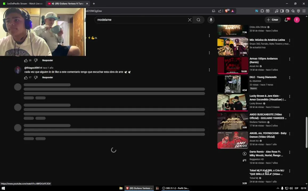This screenshot has width=308, height=191.
Task: Reply to thiagooXRK14's comment
Action: 48,77
